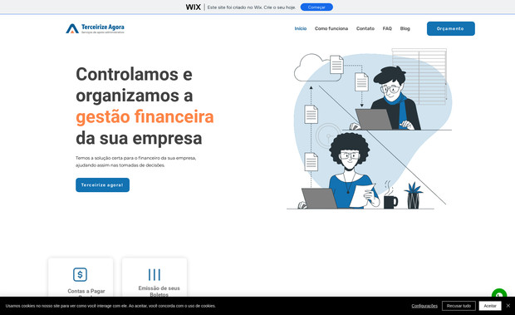Viewport: 515px width, 315px height.
Task: Click the hero illustration of two workers
Action: (370, 129)
